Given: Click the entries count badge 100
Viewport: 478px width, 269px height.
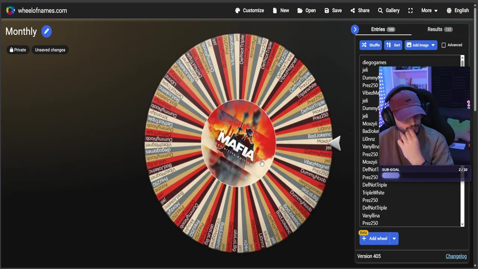Looking at the screenshot, I should coord(391,30).
